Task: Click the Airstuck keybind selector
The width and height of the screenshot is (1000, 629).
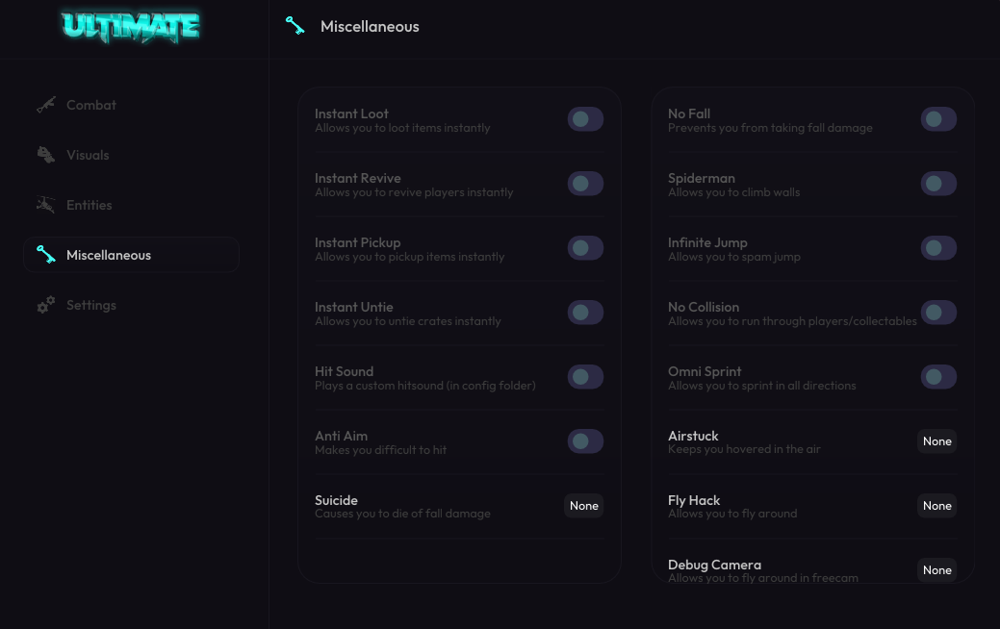Action: pyautogui.click(x=936, y=440)
